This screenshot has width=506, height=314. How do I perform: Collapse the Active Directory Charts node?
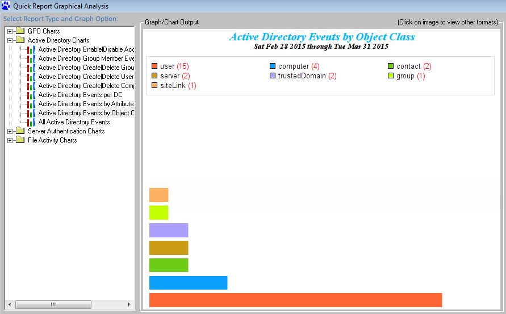10,40
